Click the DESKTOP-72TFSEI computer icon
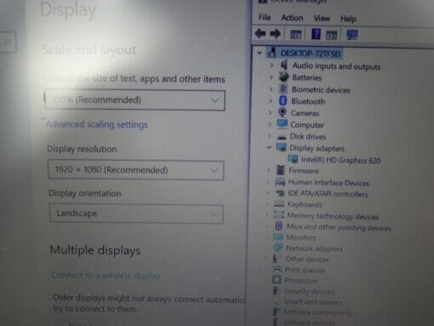The image size is (434, 326). click(x=272, y=53)
